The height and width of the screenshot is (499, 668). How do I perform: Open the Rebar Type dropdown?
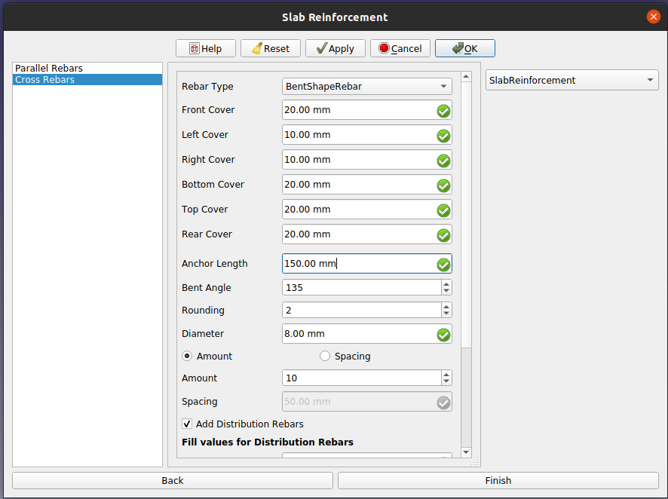coord(367,87)
